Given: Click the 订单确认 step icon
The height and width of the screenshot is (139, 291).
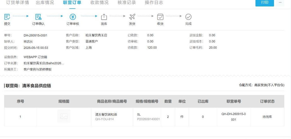Looking at the screenshot, I should (x=38, y=17).
